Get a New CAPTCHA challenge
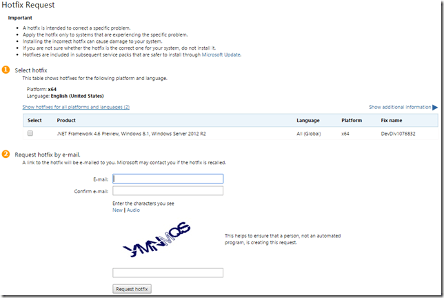Screen dimensions: 444x298 (x=117, y=210)
